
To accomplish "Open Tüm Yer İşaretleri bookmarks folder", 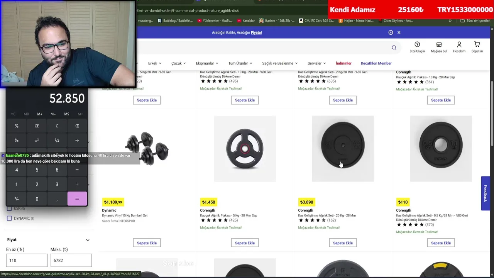I will tap(475, 20).
